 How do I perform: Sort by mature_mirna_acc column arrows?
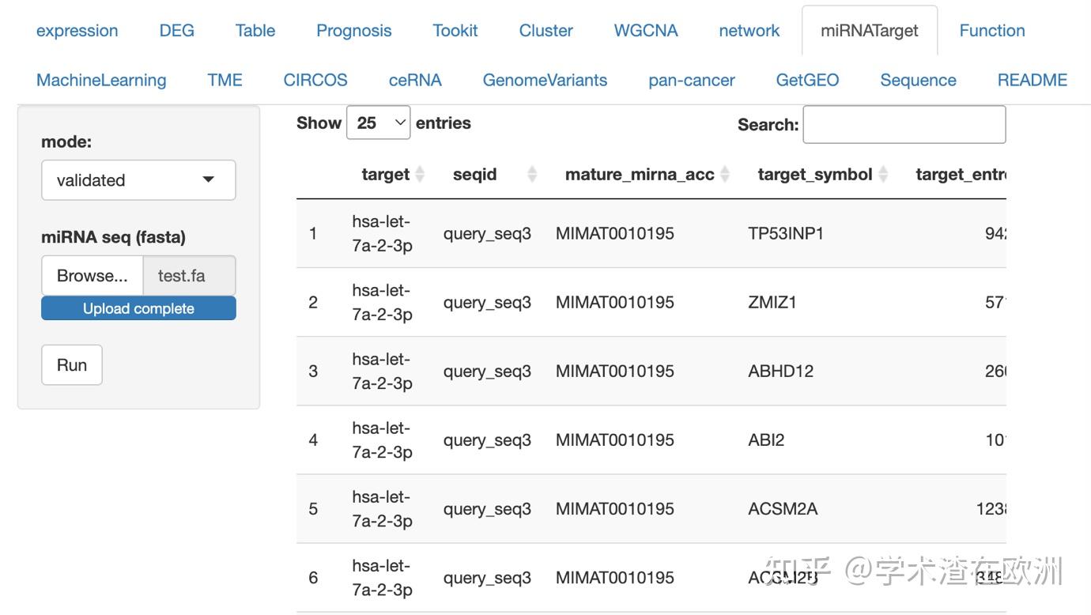pyautogui.click(x=725, y=175)
